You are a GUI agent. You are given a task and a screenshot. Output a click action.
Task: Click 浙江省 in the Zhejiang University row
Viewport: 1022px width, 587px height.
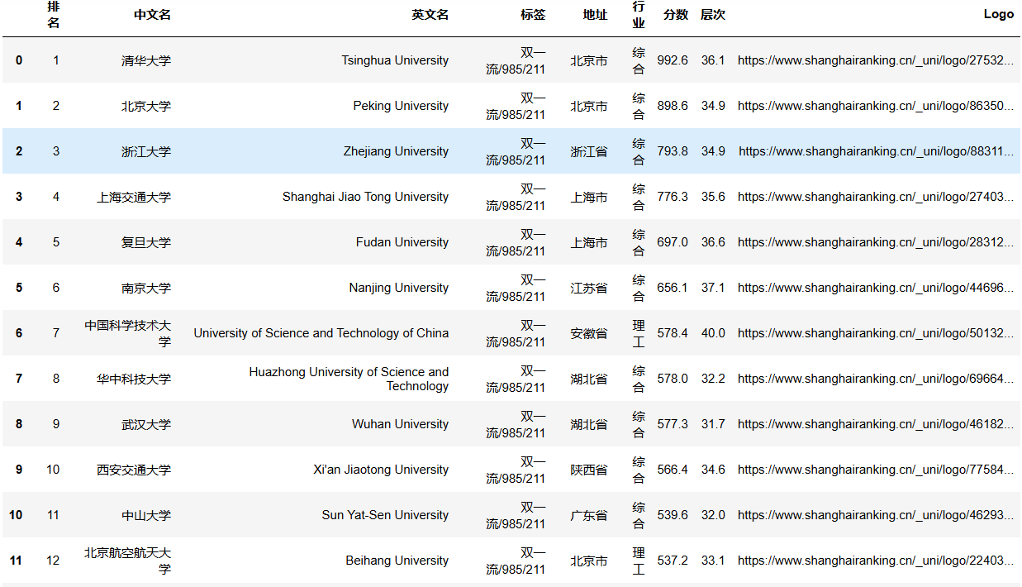coord(589,151)
